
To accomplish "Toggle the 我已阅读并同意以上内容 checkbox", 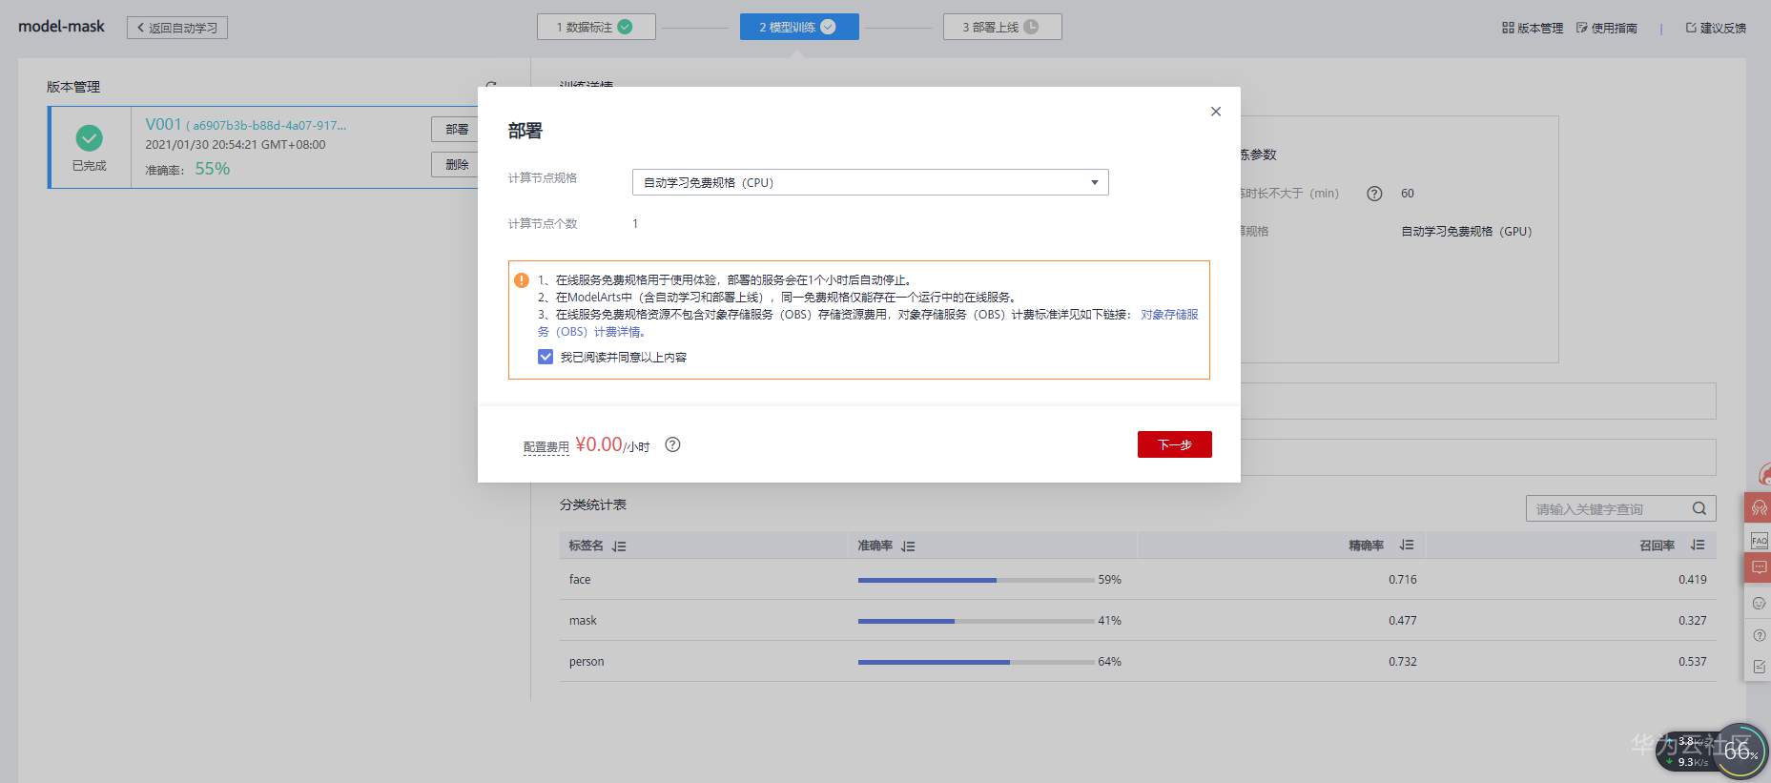I will [546, 357].
